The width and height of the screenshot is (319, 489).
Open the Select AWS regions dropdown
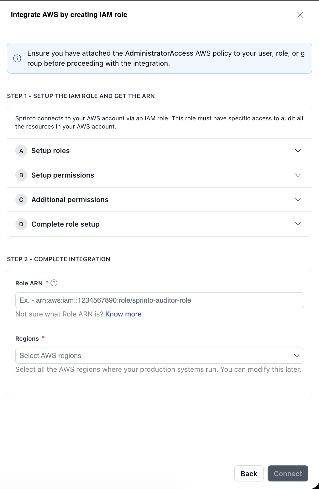click(x=154, y=356)
